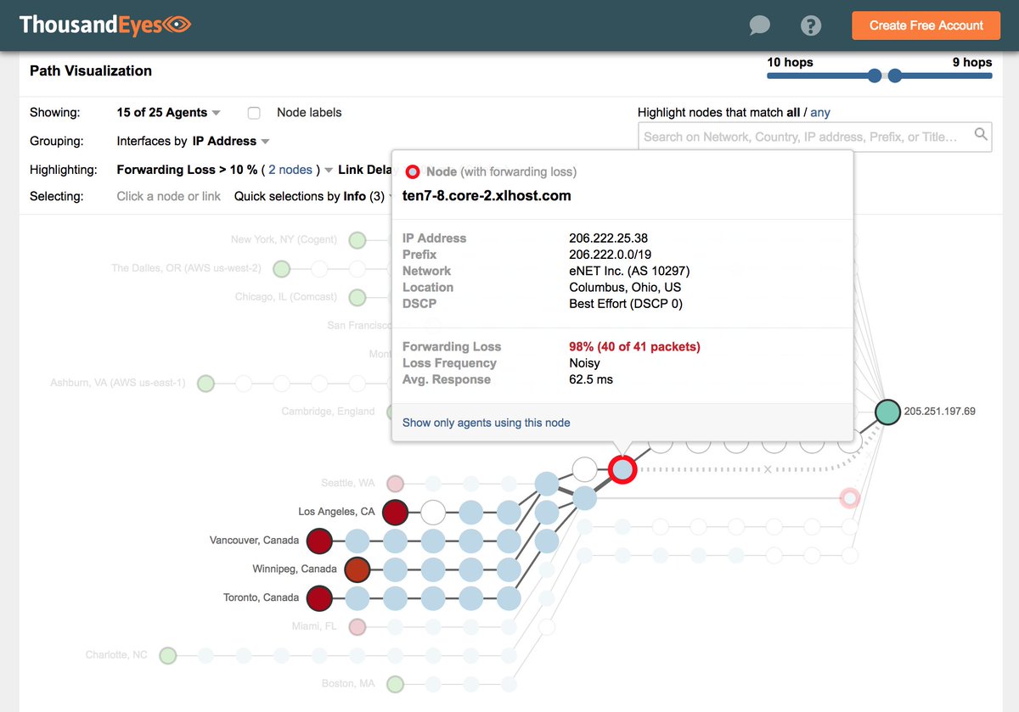Screen dimensions: 1019x712
Task: Select the Miami, FL agent node
Action: coord(357,627)
